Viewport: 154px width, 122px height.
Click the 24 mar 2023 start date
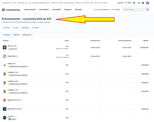95,48
